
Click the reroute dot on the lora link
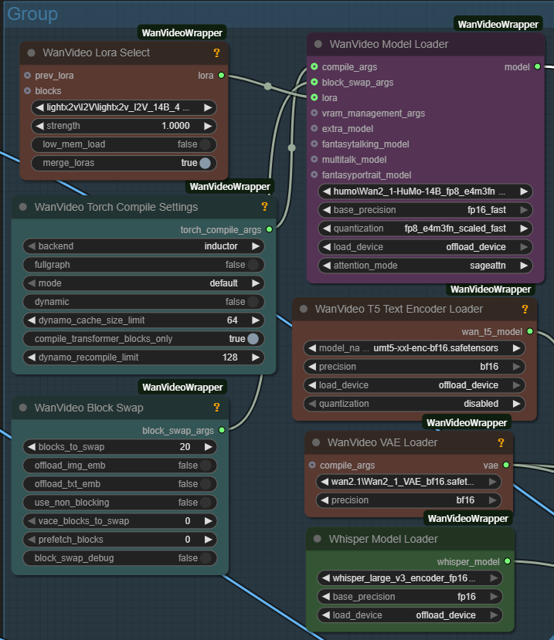(267, 86)
